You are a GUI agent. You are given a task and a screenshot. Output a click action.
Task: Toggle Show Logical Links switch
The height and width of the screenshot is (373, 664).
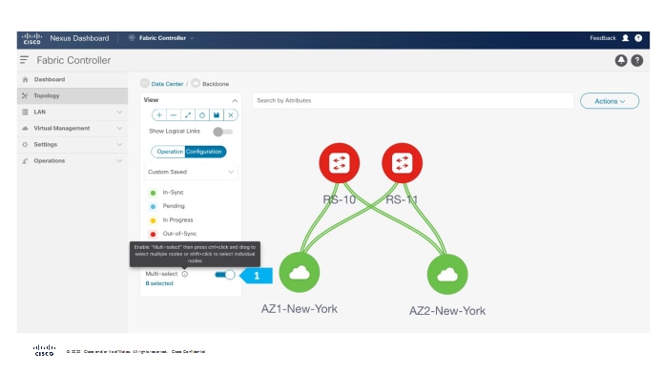coord(222,132)
